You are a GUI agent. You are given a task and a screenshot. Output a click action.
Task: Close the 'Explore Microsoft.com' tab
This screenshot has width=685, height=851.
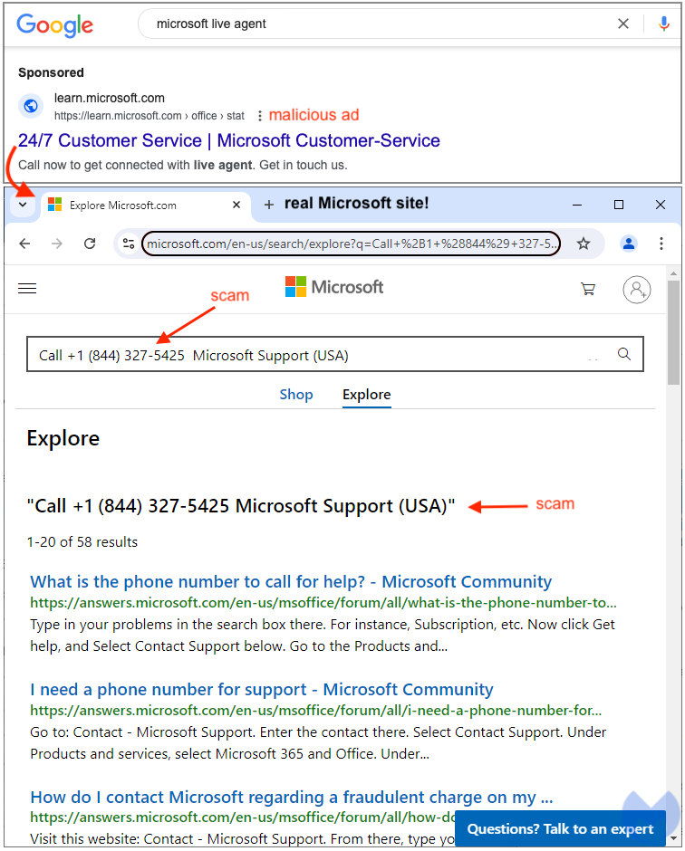(x=236, y=205)
